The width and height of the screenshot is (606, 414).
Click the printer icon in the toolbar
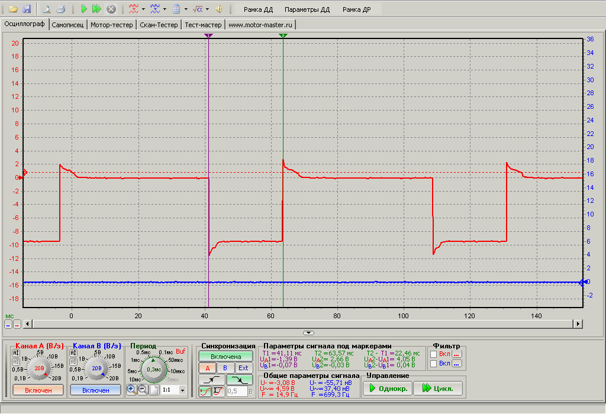(60, 9)
